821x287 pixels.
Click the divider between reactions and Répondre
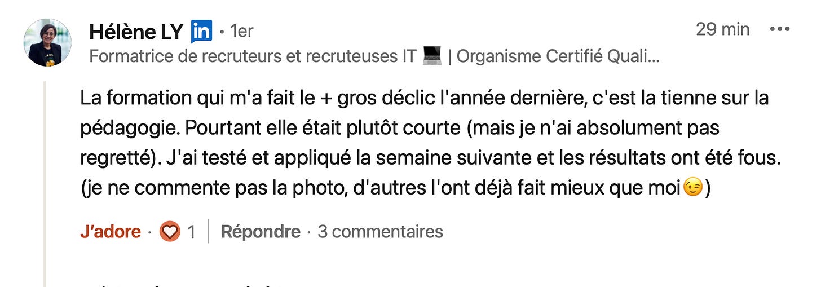pos(209,231)
